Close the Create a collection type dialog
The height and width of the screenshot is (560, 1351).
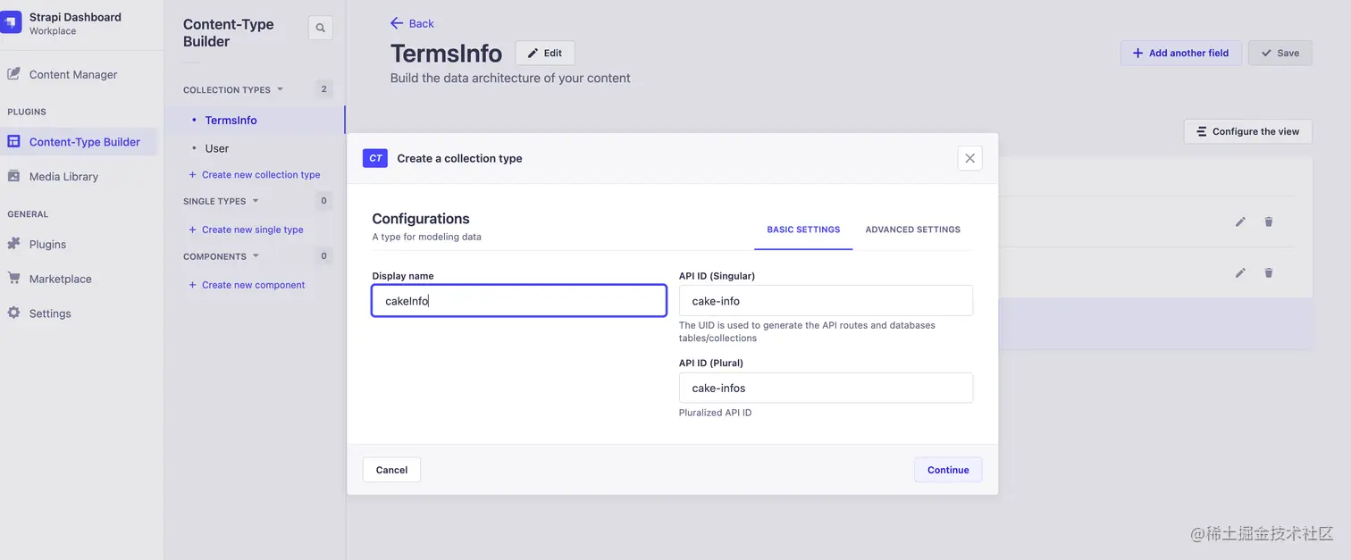click(x=969, y=158)
